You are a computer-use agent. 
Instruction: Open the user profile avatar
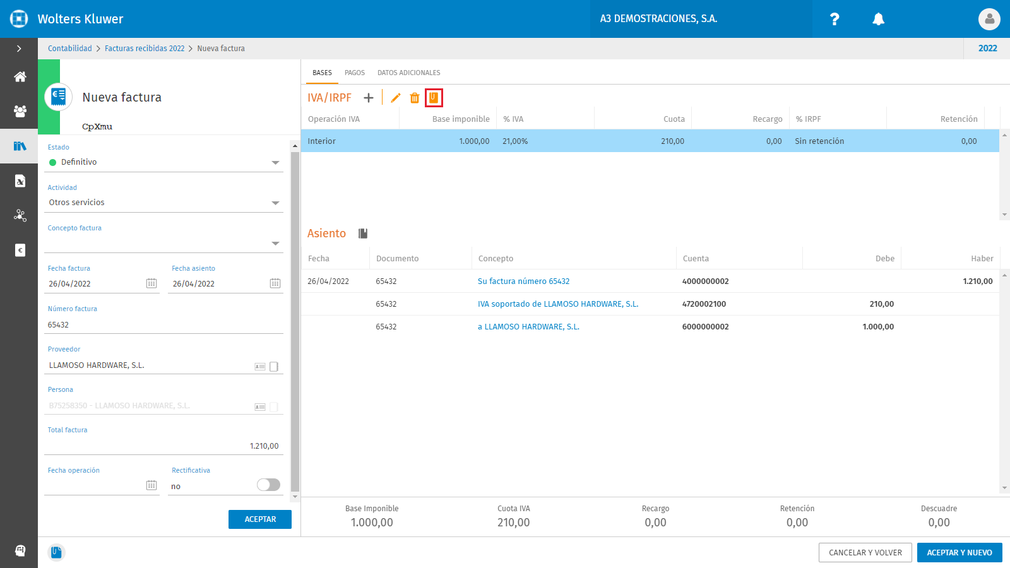989,19
